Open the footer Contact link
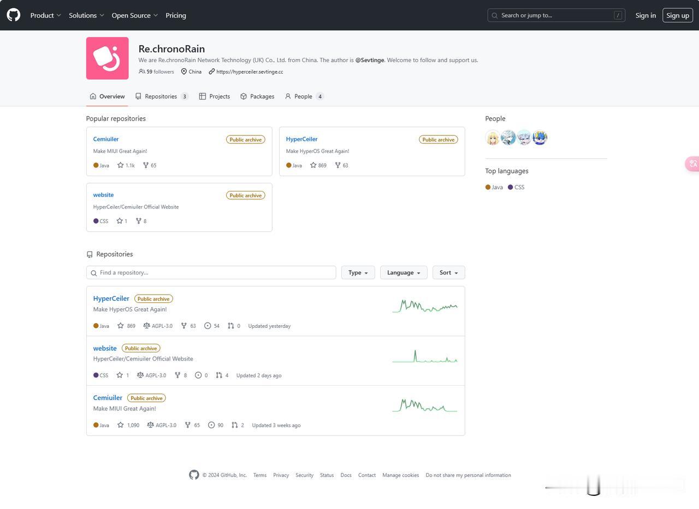Viewport: 699px width, 509px height. [367, 475]
